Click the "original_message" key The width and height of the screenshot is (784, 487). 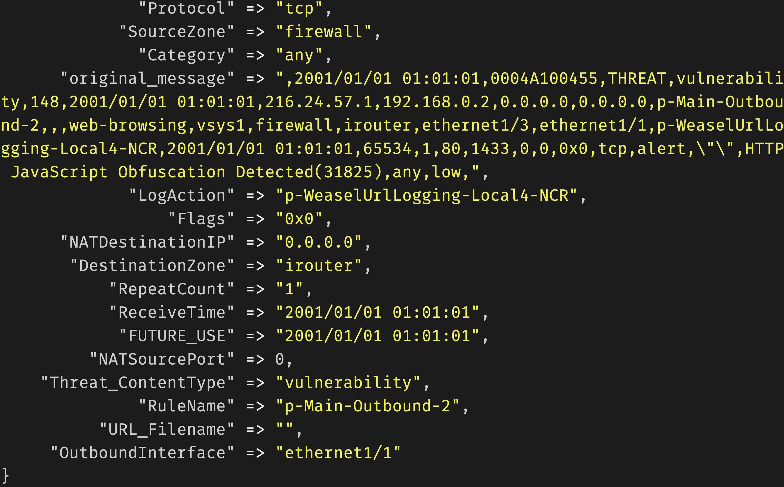[147, 79]
